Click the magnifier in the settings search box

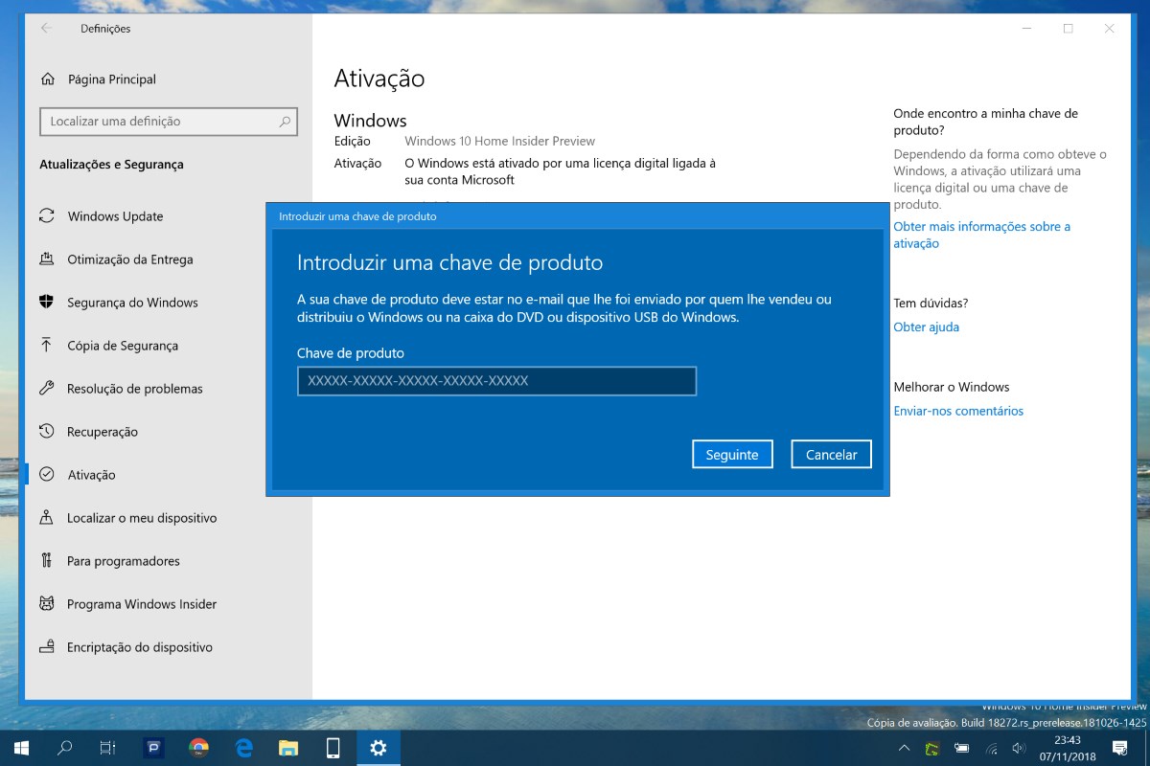click(x=285, y=122)
